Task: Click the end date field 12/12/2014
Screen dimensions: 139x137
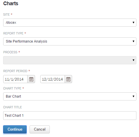Action: pyautogui.click(x=52, y=79)
